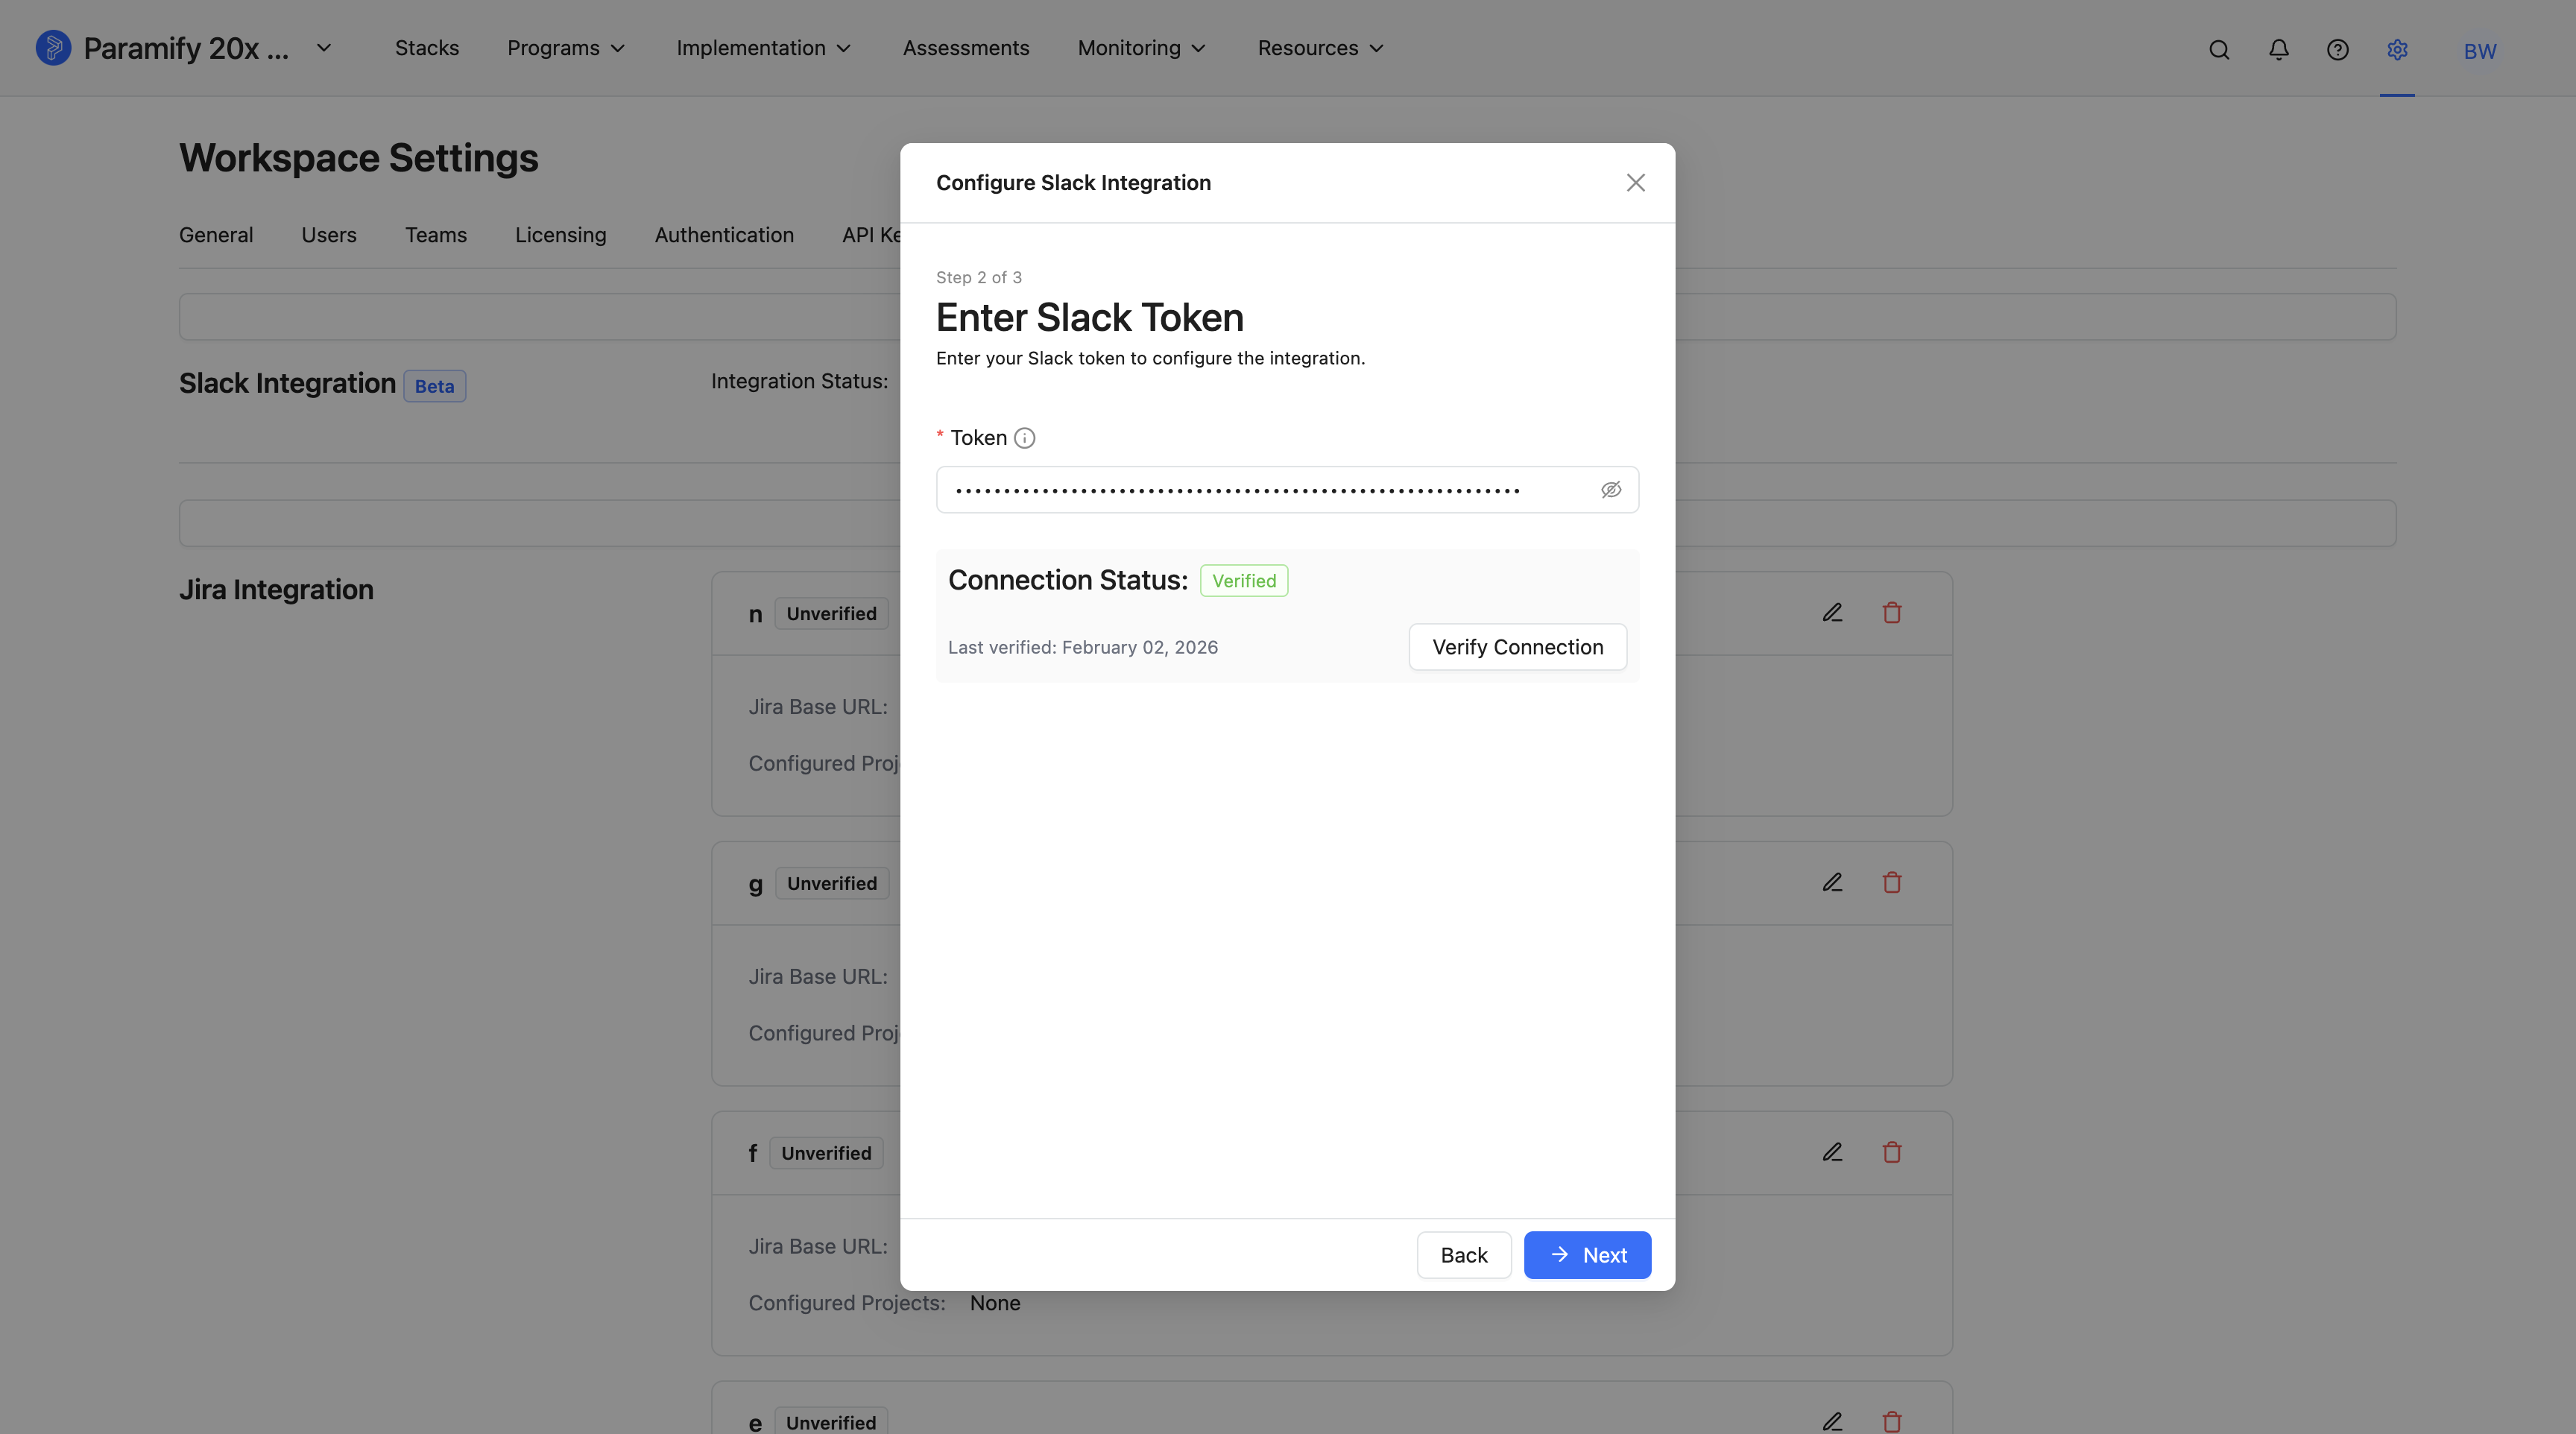Delete the Jira integration named g
This screenshot has width=2576, height=1434.
pos(1892,883)
